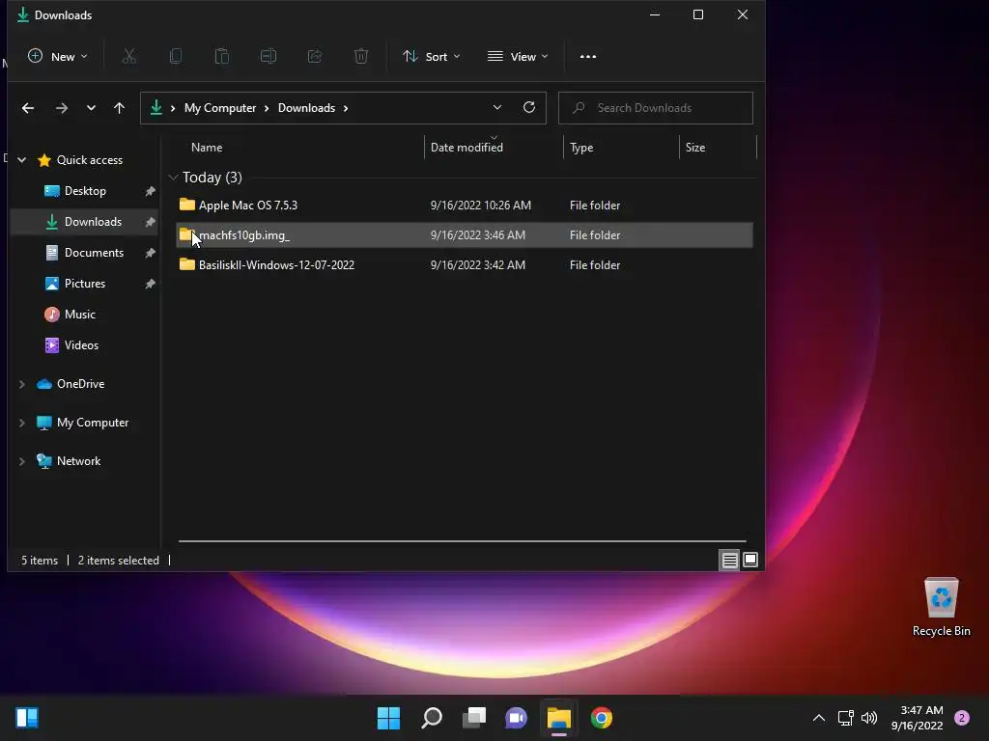Open address bar history dropdown
The width and height of the screenshot is (989, 741).
(x=497, y=108)
